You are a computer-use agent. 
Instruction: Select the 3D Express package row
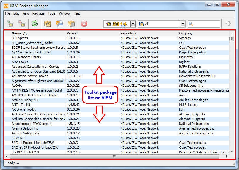pyautogui.click(x=117, y=38)
